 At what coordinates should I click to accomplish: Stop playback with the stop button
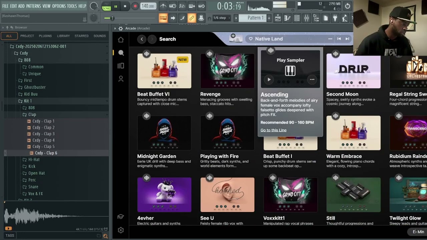[x=125, y=6]
